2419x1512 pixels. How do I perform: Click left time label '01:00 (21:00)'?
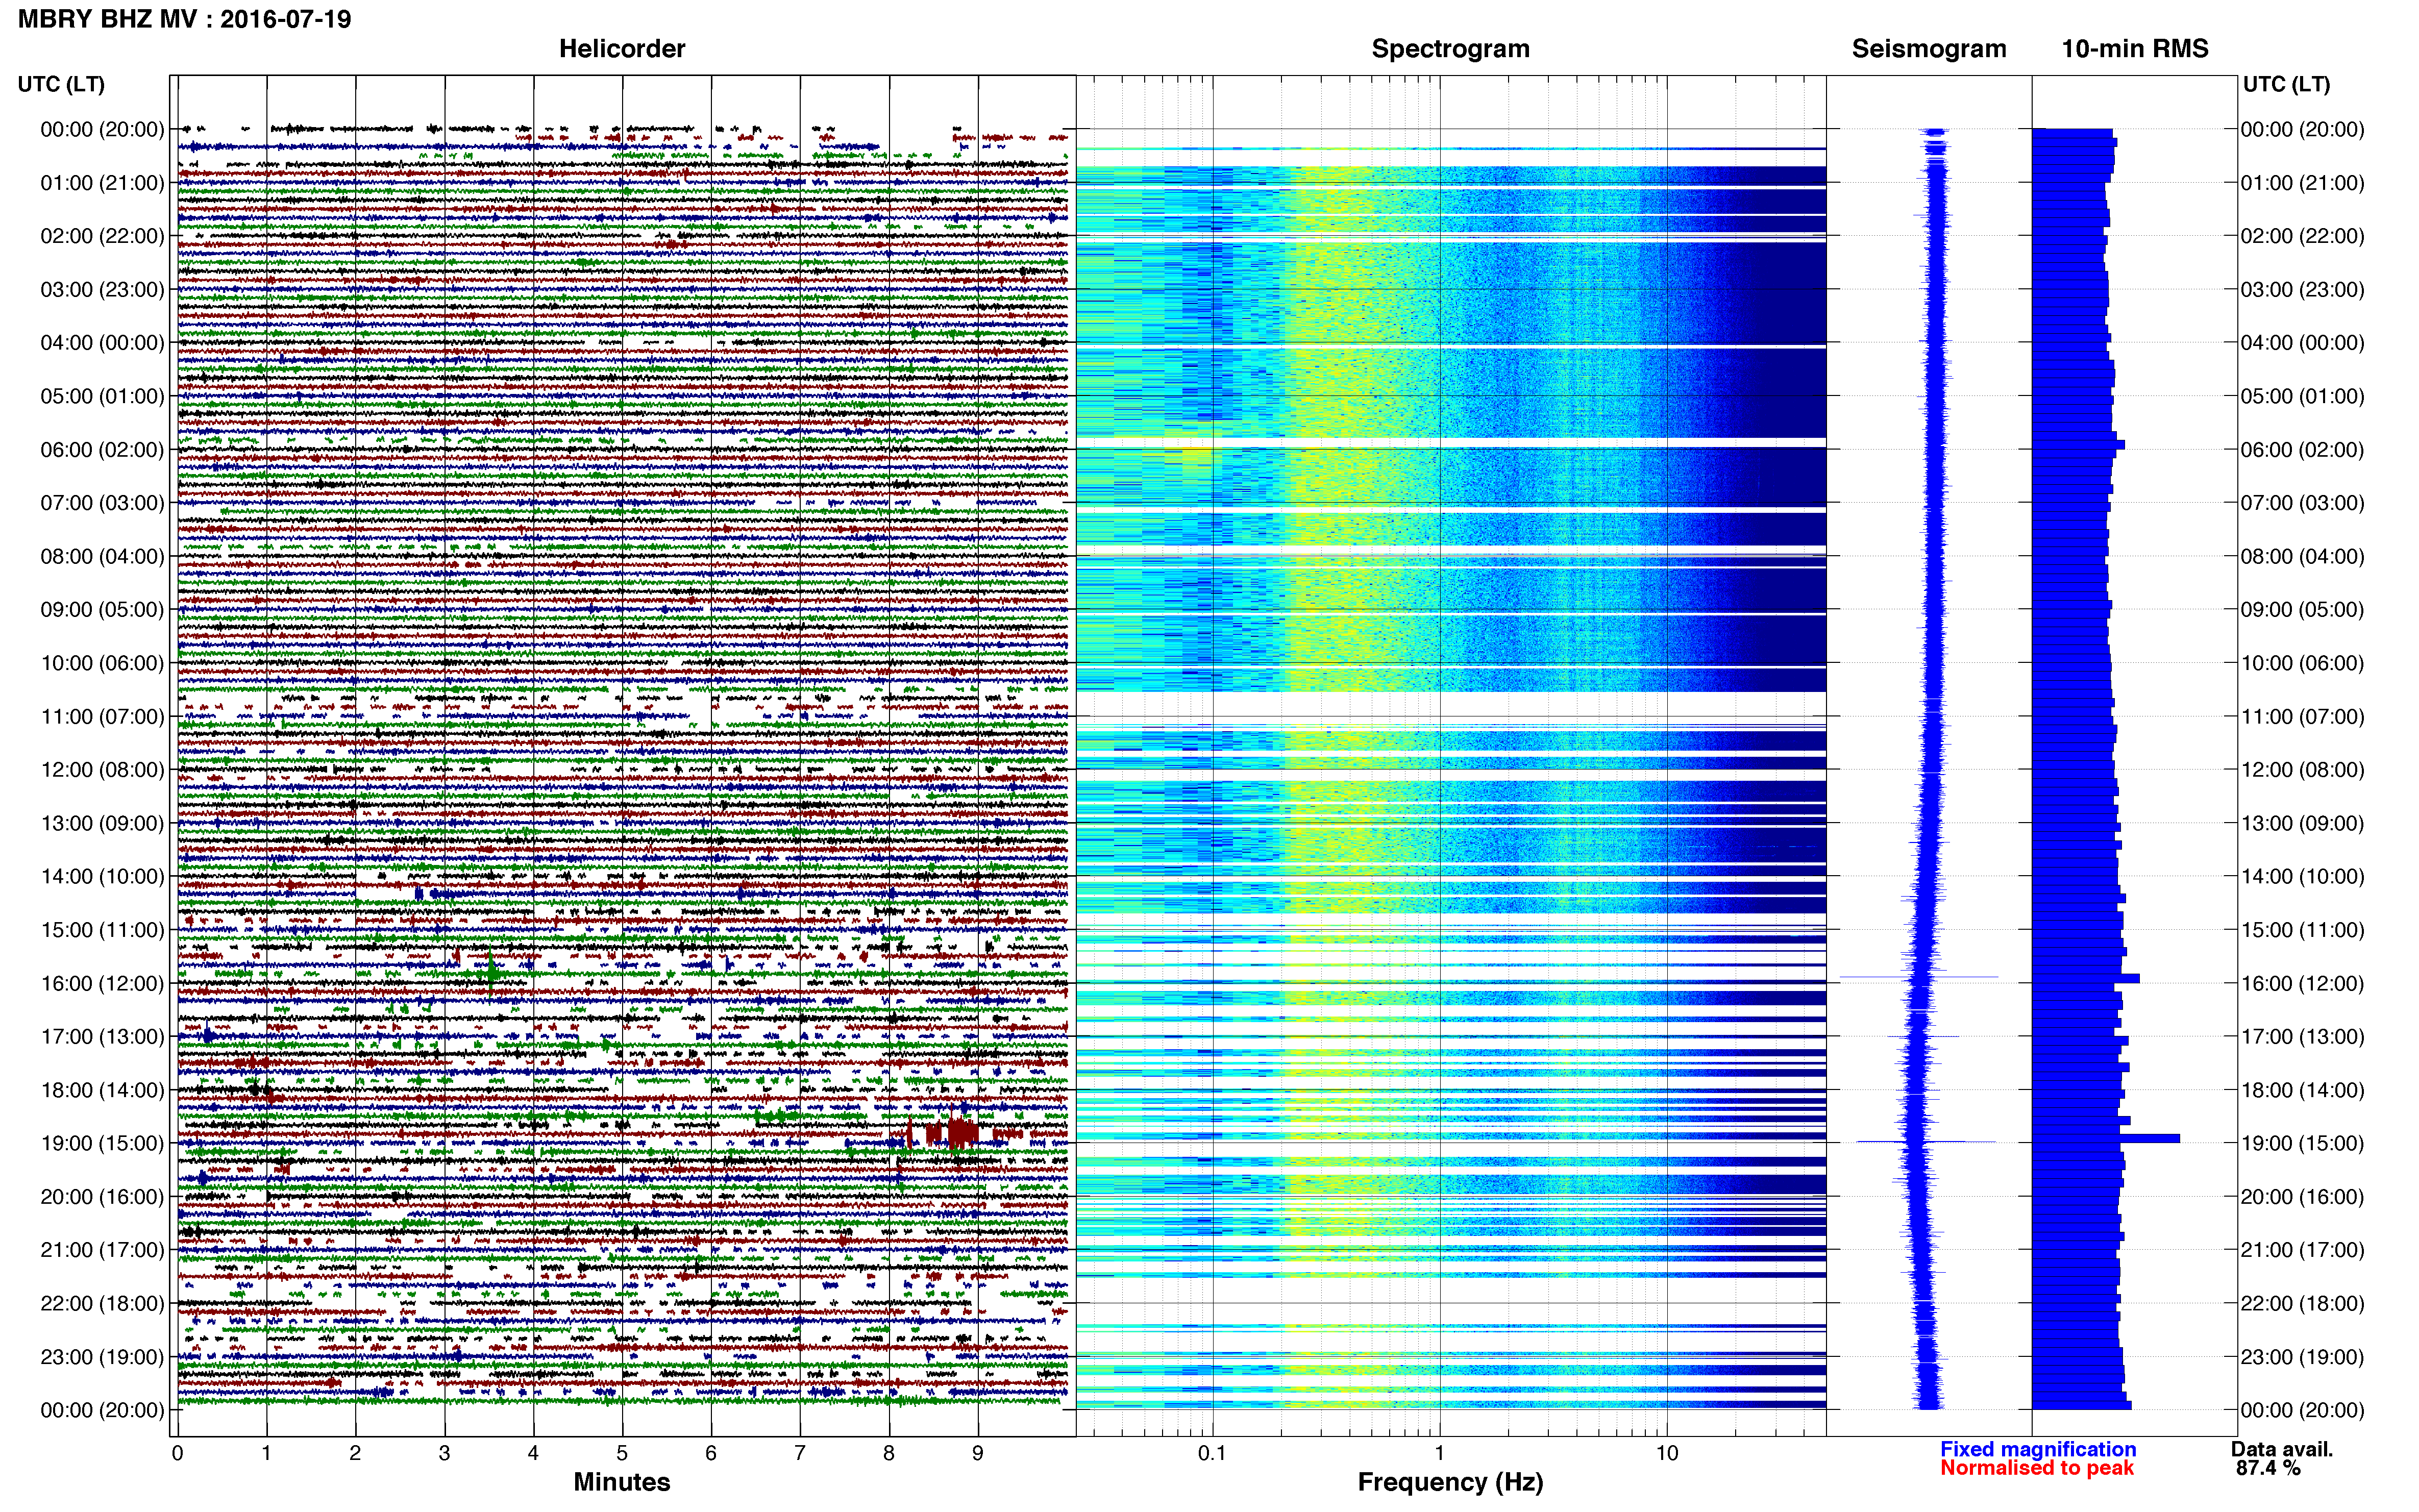pyautogui.click(x=102, y=183)
